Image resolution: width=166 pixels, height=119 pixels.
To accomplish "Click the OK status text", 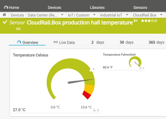I will pos(18,29).
